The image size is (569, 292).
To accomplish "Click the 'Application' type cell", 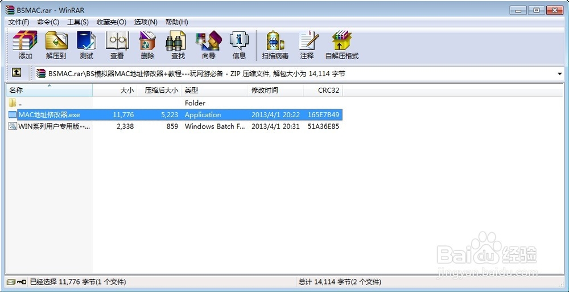I will 203,115.
